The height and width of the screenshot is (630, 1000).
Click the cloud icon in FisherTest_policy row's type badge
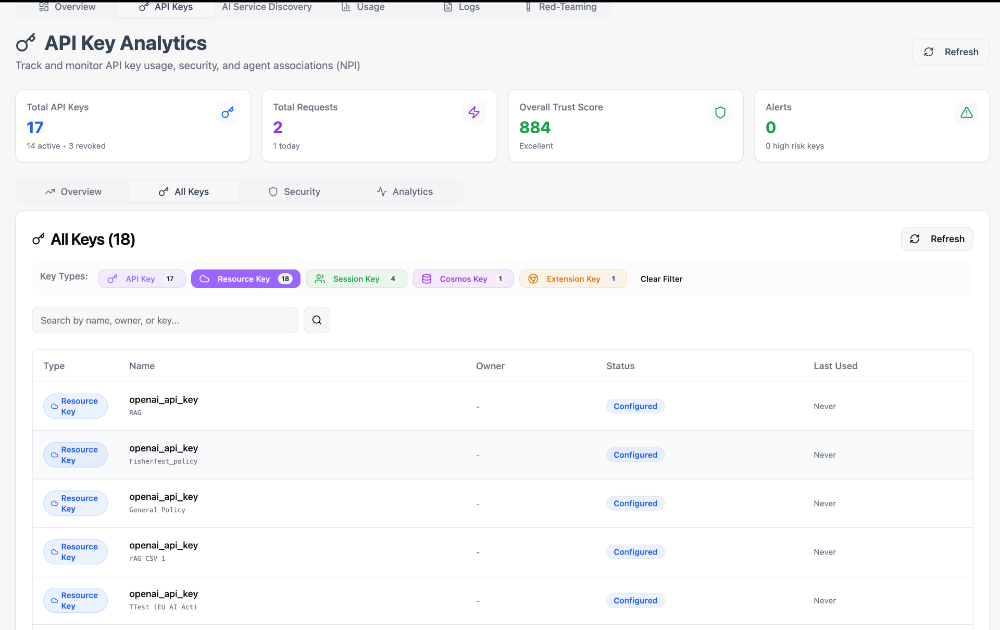[x=55, y=455]
